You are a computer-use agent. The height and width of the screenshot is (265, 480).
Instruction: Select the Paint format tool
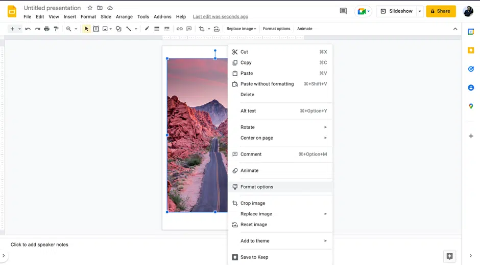pyautogui.click(x=56, y=29)
